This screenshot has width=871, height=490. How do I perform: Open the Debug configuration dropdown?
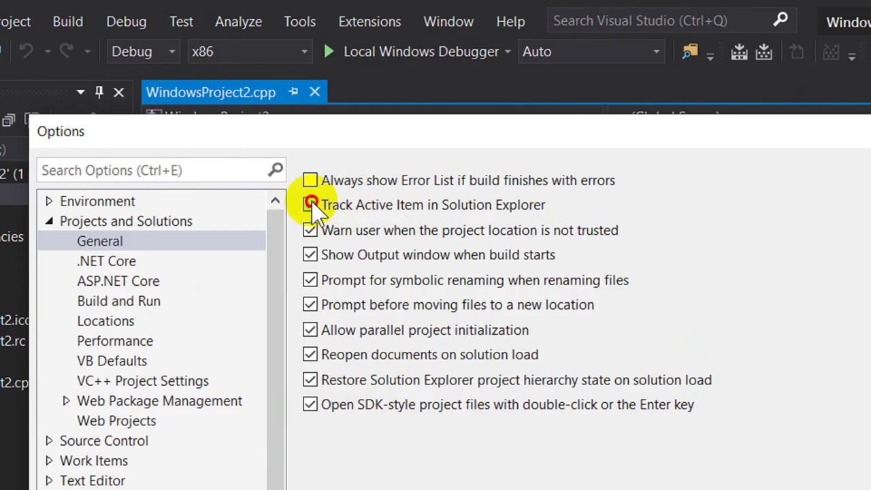click(143, 52)
